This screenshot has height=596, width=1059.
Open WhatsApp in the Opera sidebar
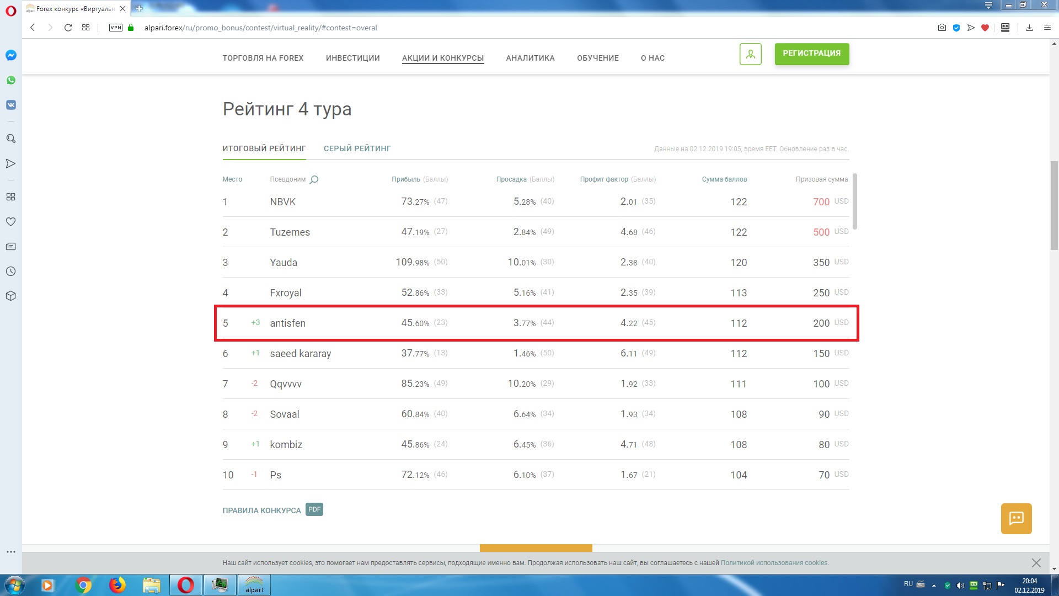point(11,80)
